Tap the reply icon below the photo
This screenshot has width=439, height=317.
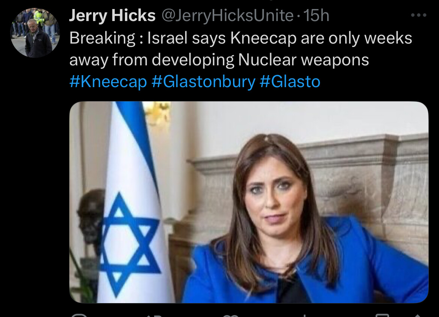[x=79, y=315]
